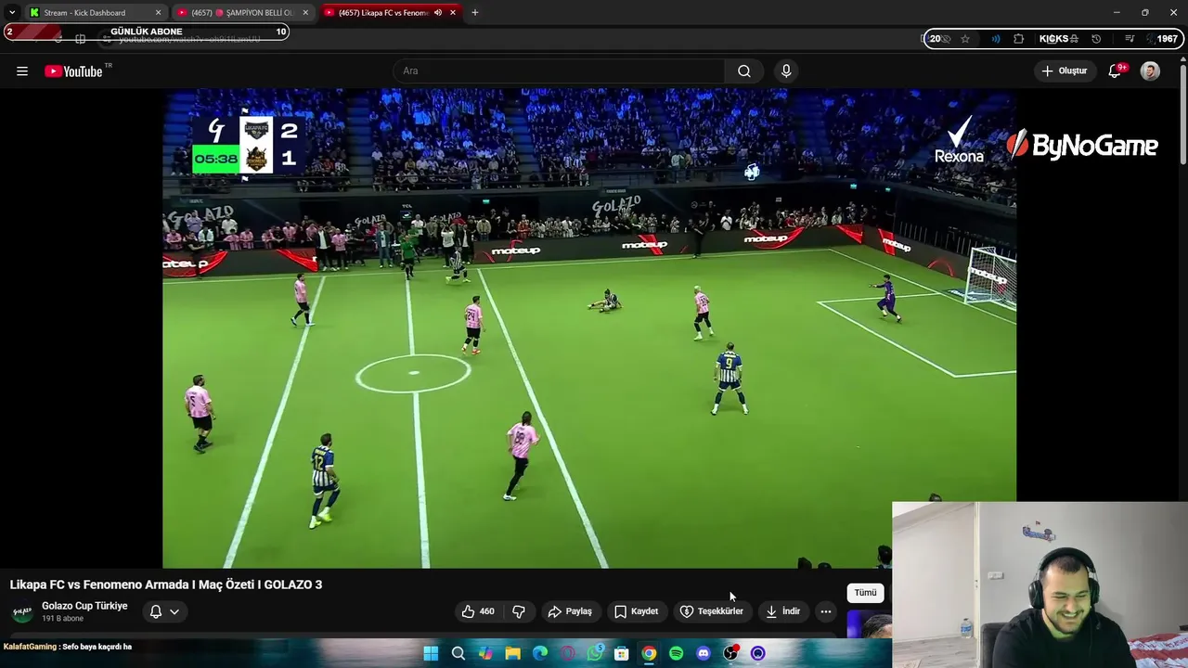
Task: Open the browser extensions puzzle icon
Action: 1019,39
